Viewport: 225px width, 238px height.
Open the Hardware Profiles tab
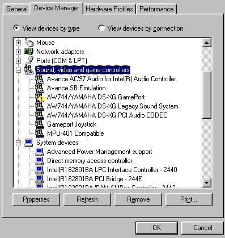point(109,9)
